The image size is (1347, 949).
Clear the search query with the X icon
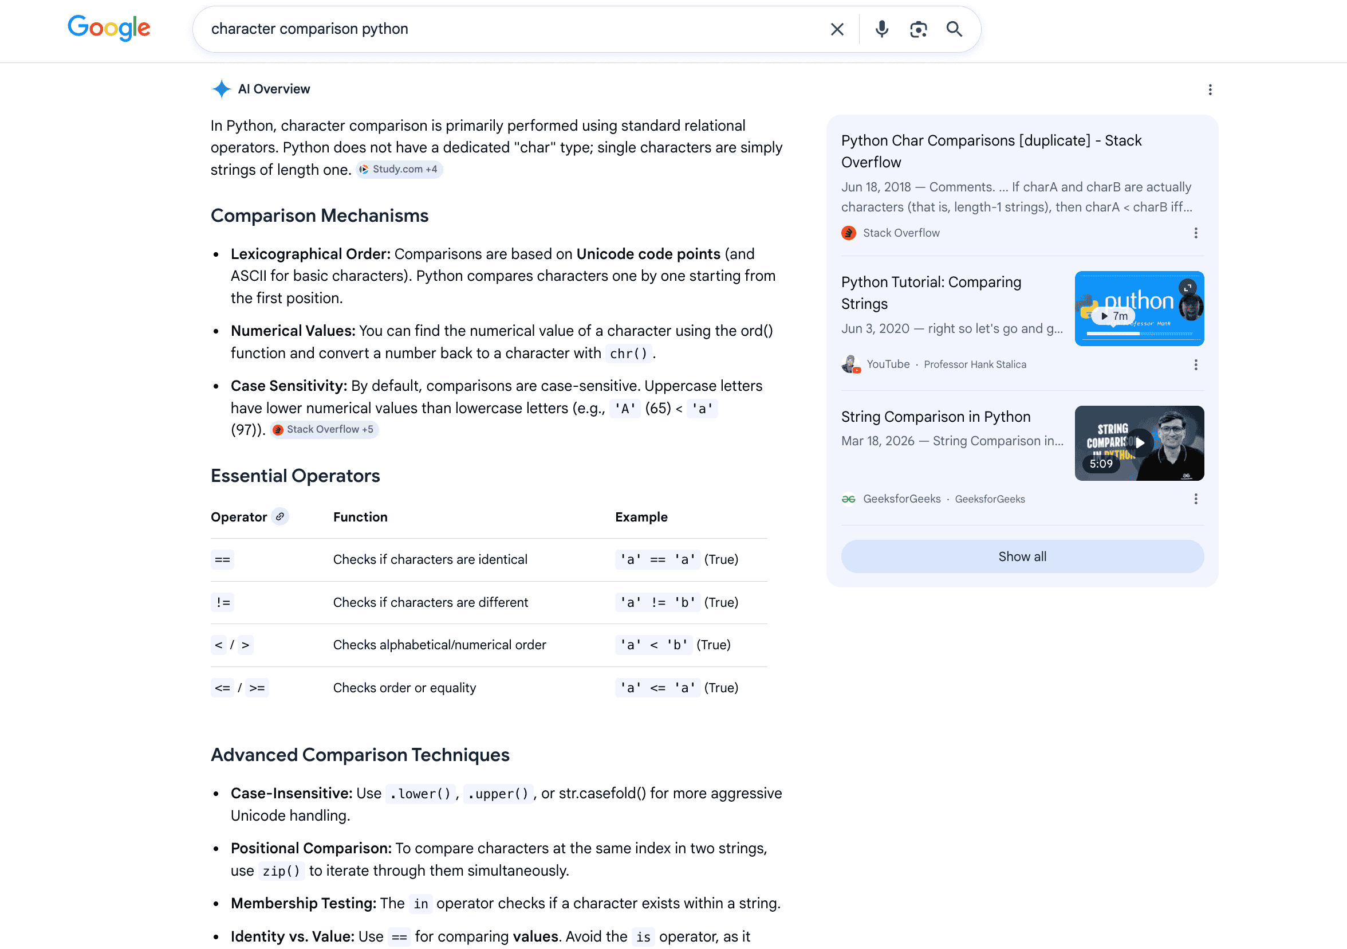[837, 29]
